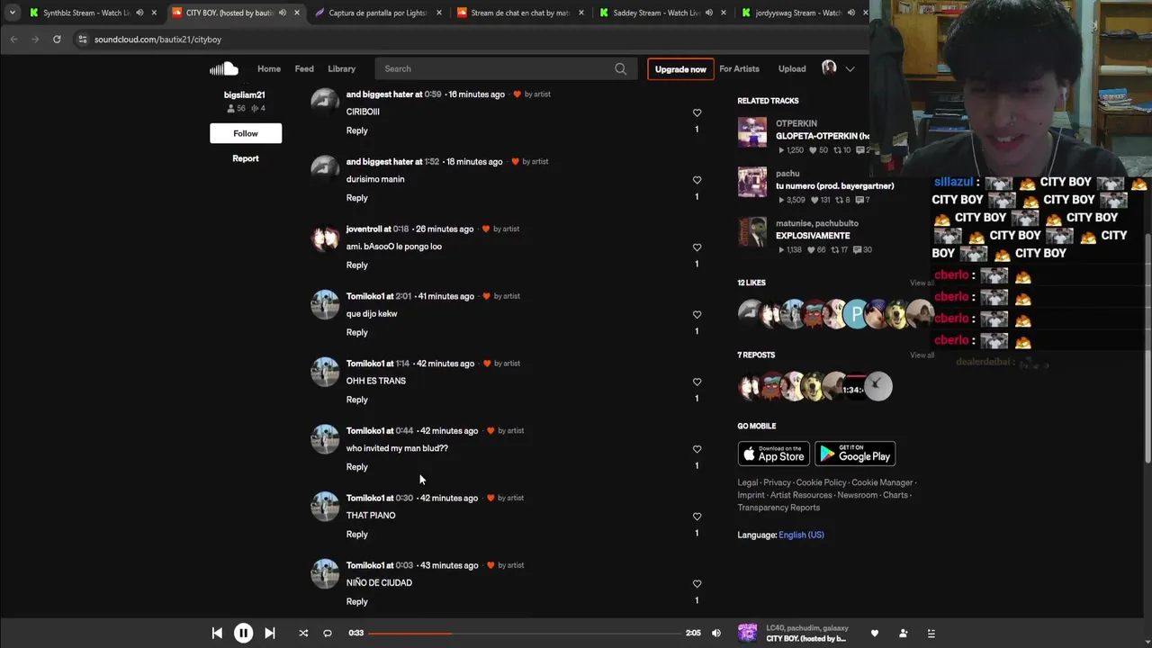The width and height of the screenshot is (1152, 648).
Task: Open the tab search dropdown arrow
Action: click(12, 13)
